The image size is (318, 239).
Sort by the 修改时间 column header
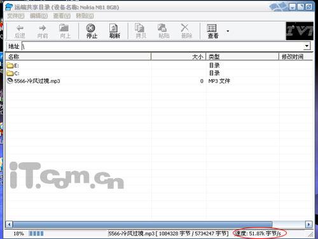[296, 56]
